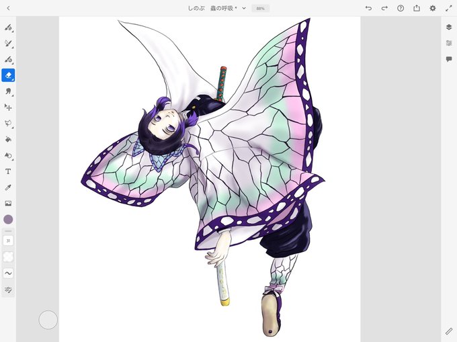Select the Vector Brush tool
Image resolution: width=457 pixels, height=342 pixels.
(8, 59)
